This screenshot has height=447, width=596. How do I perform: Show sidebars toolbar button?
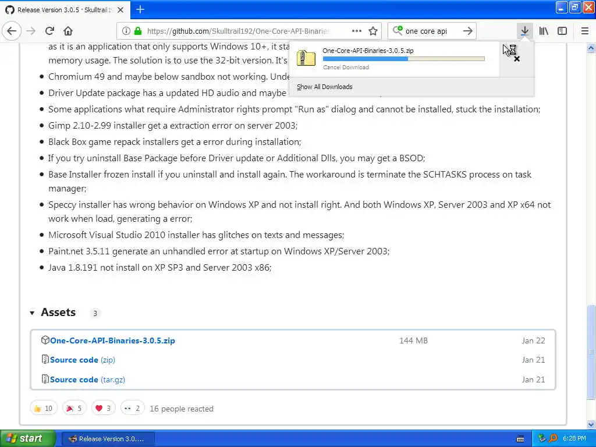pos(562,31)
